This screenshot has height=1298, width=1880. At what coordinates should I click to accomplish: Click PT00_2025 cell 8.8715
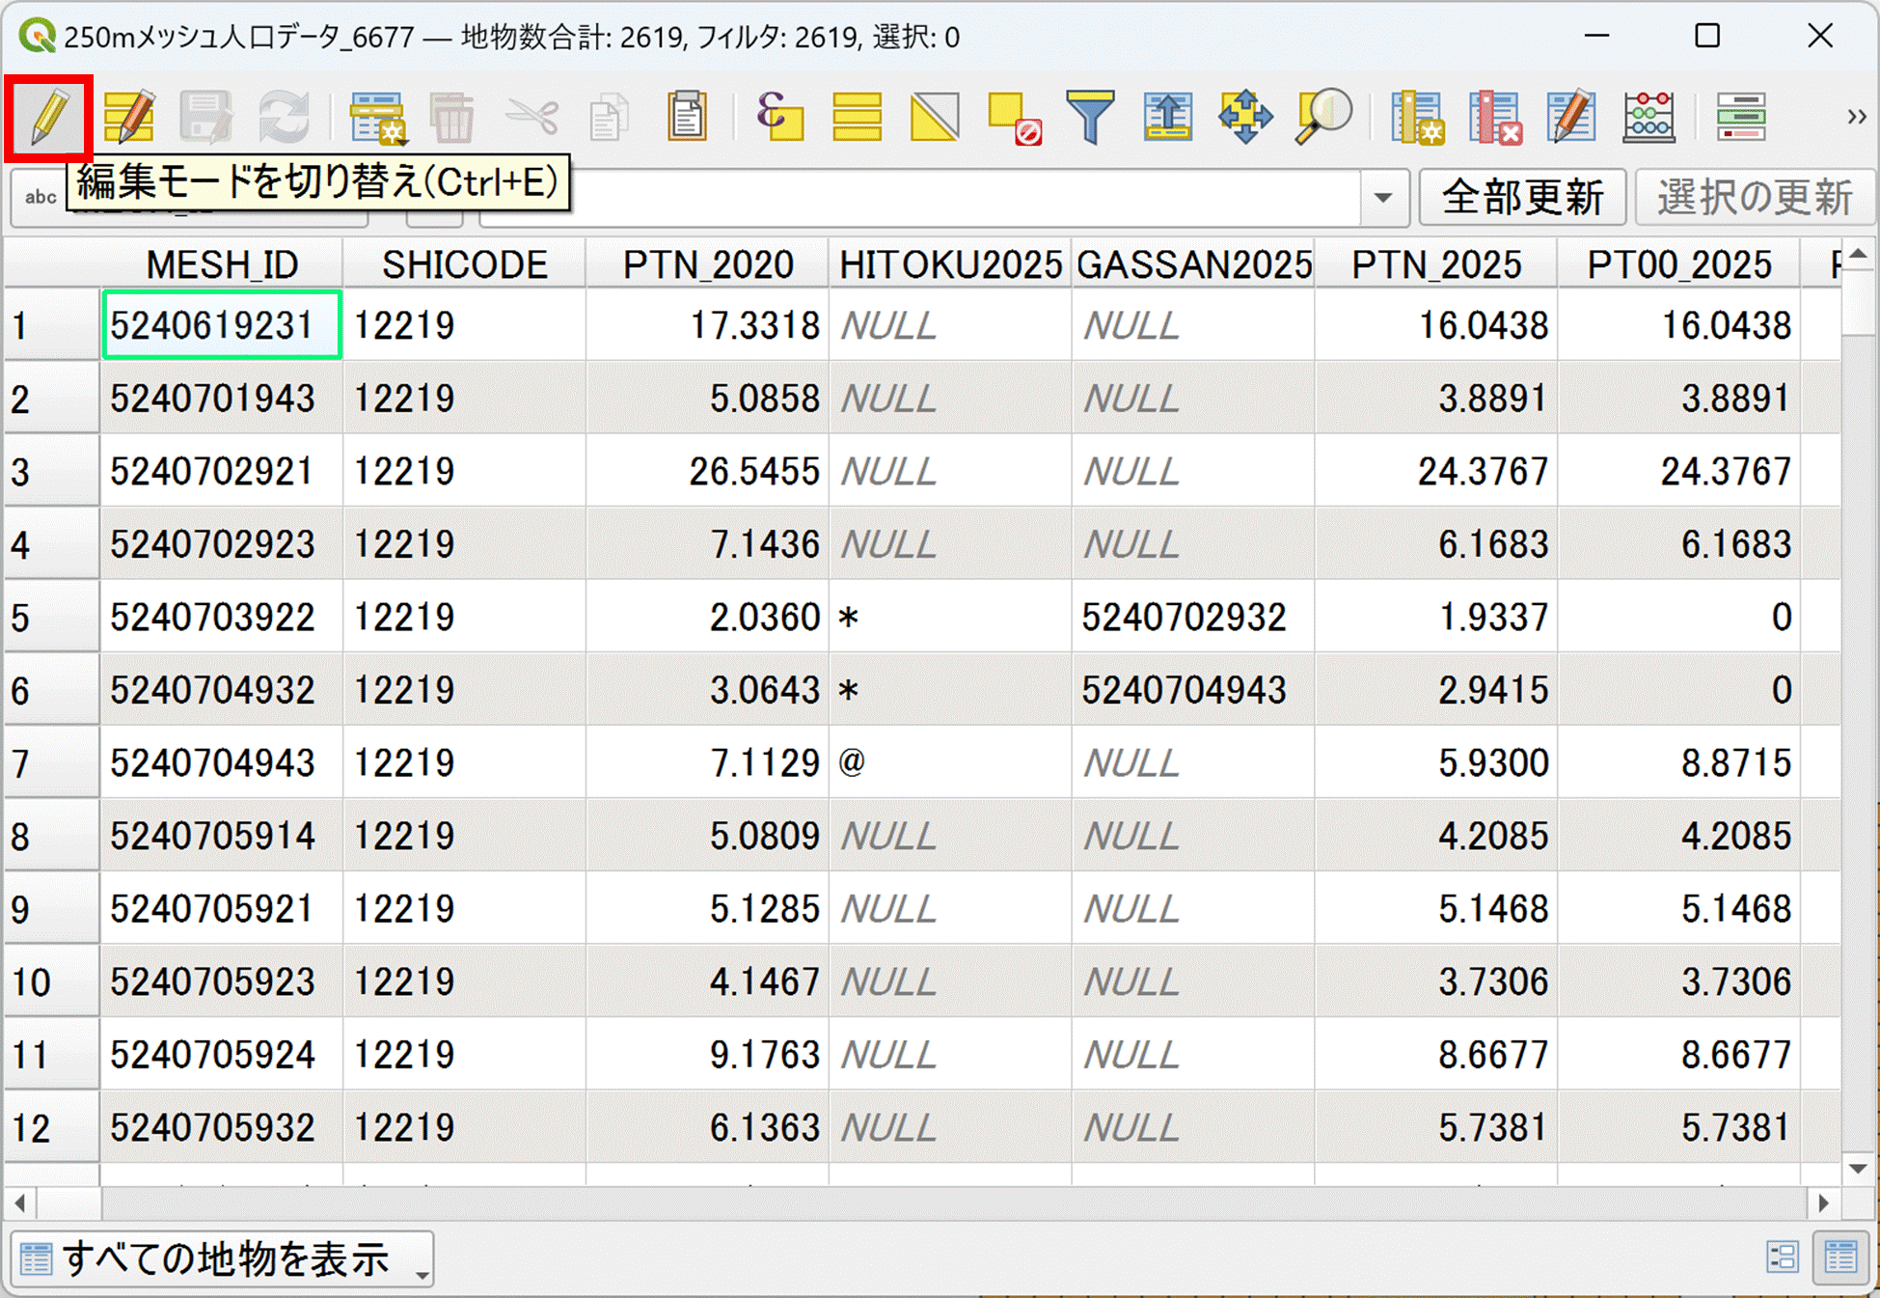(1680, 762)
